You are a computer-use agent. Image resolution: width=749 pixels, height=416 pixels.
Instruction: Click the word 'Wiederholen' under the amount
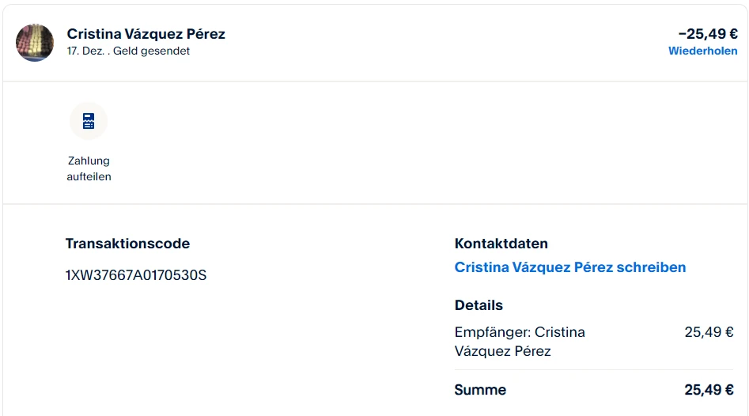(702, 51)
